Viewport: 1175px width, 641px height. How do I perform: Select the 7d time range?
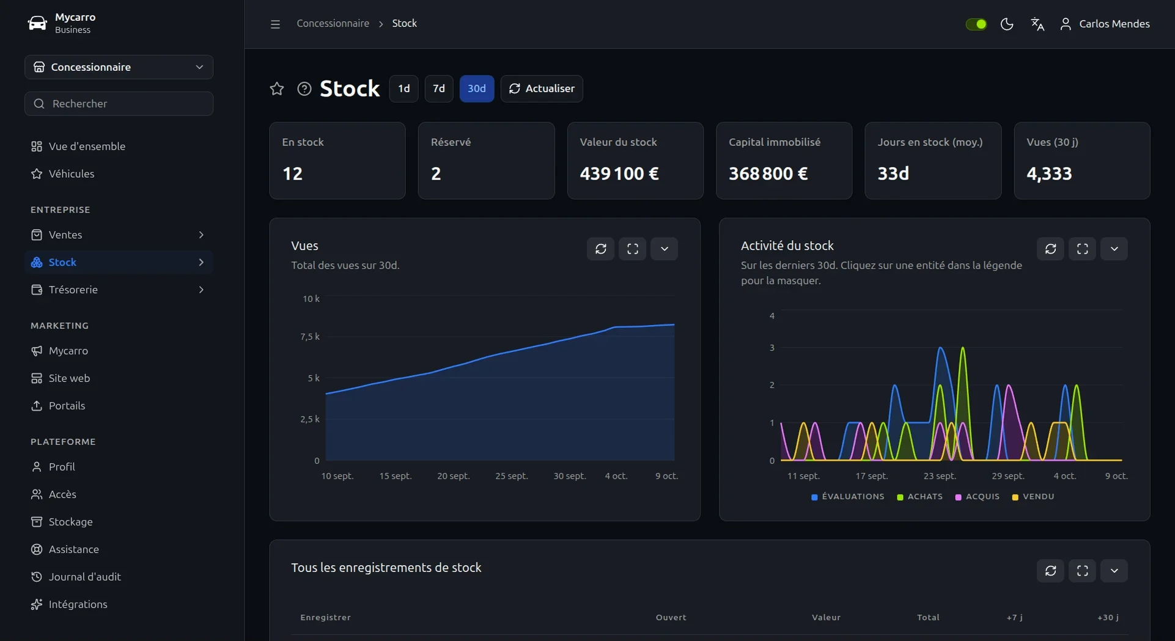pyautogui.click(x=439, y=89)
